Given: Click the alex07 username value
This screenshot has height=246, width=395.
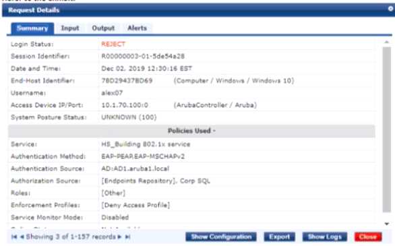Looking at the screenshot, I should (x=112, y=93).
